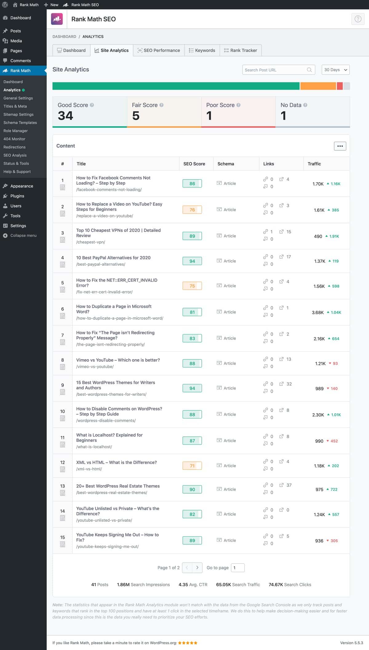Open Comments in the sidebar
Viewport: 369px width, 650px height.
click(21, 61)
